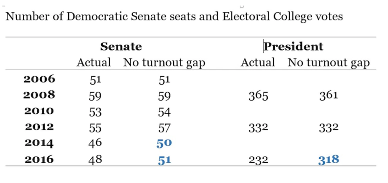Click the 57 Senate no turnout gap value
The image size is (388, 183).
click(164, 128)
